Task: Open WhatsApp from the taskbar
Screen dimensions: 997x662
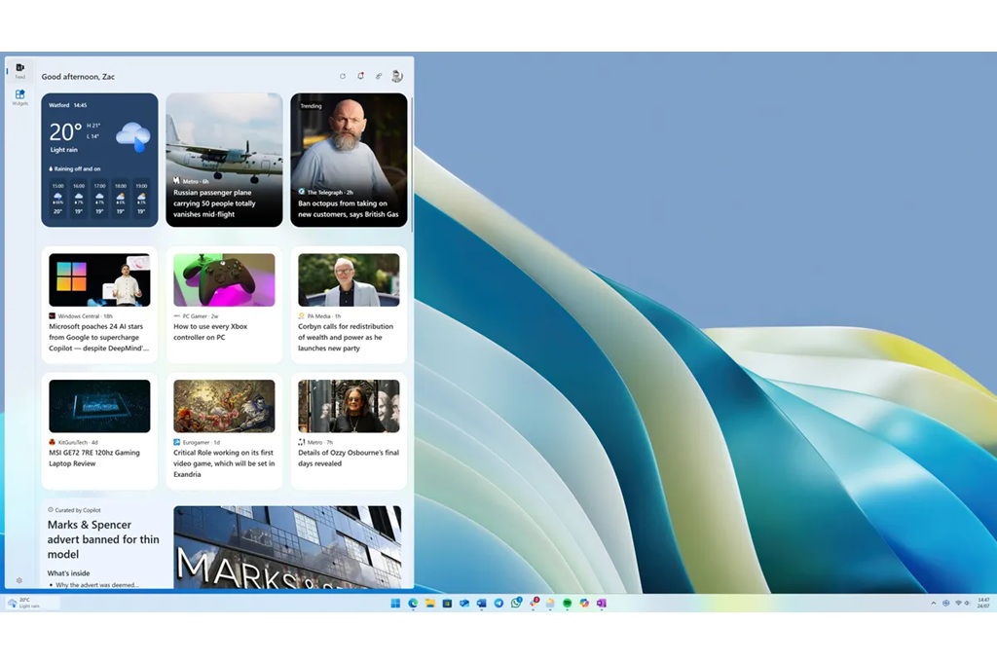Action: 516,603
